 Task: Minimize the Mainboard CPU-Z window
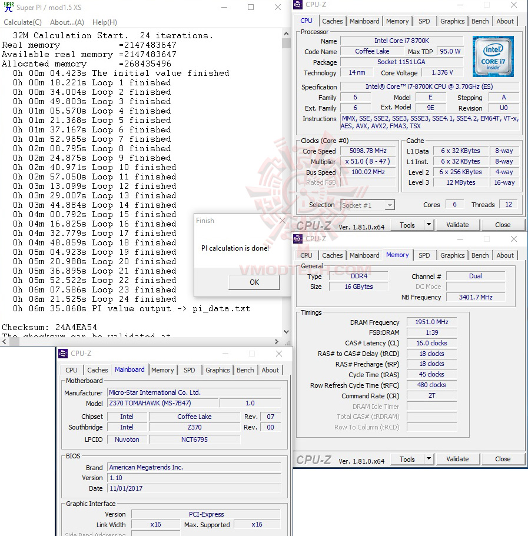coord(225,354)
